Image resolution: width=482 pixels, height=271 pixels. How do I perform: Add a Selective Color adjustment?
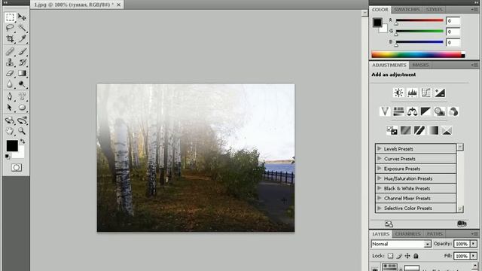[x=447, y=130]
